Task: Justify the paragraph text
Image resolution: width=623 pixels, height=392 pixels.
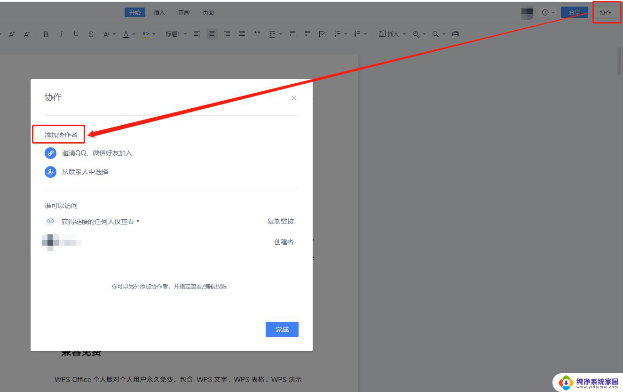Action: [242, 34]
